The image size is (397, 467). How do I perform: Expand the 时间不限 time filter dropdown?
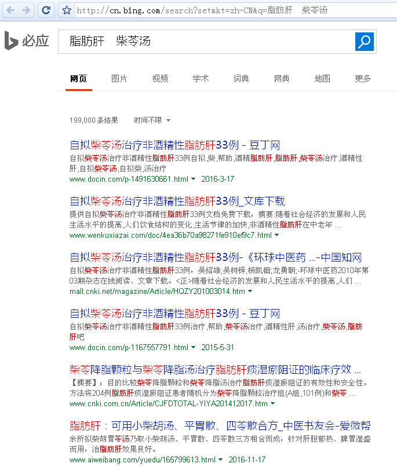pos(152,120)
